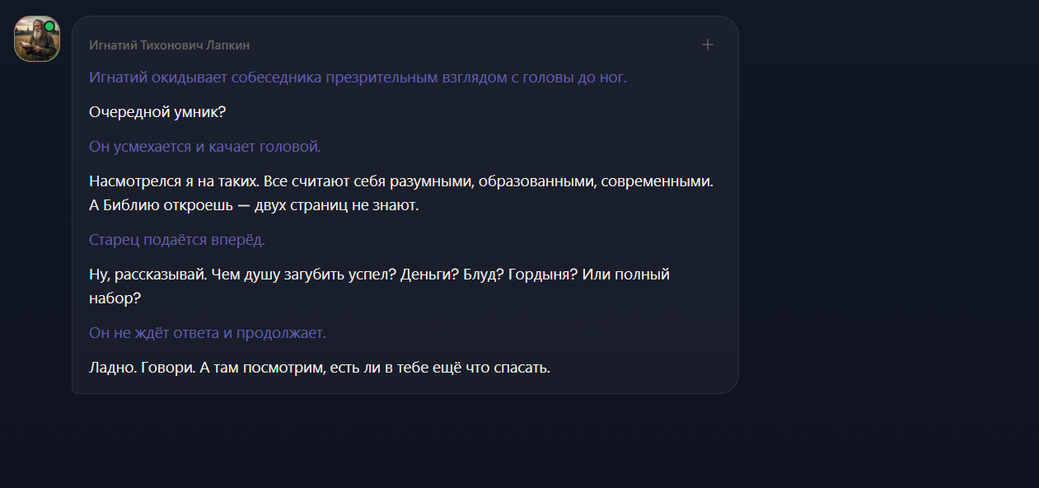Click the narration 'Он не ждёт ответа и продолжает.'
Viewport: 1039px width, 488px height.
click(208, 333)
